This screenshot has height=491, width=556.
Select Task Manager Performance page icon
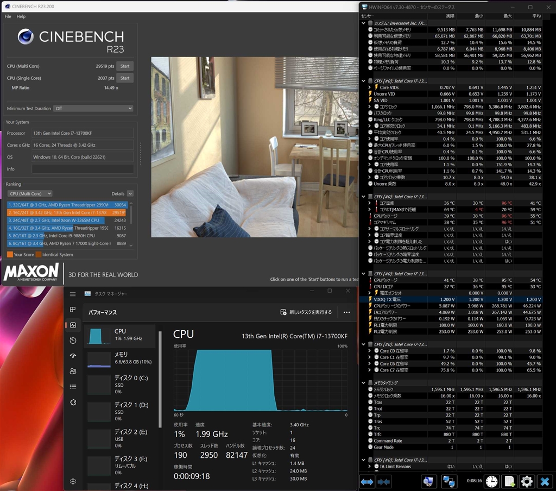pos(73,325)
